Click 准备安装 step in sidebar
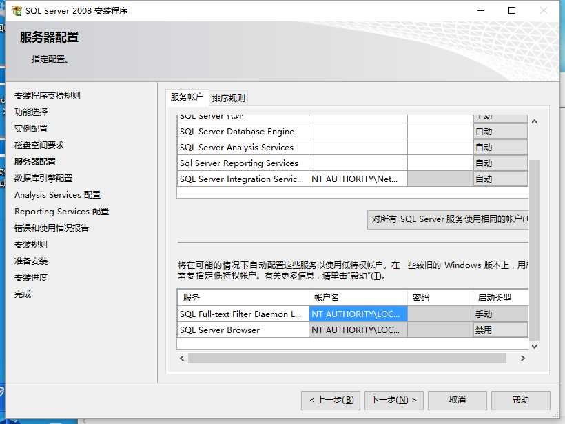The height and width of the screenshot is (424, 565). (x=31, y=261)
